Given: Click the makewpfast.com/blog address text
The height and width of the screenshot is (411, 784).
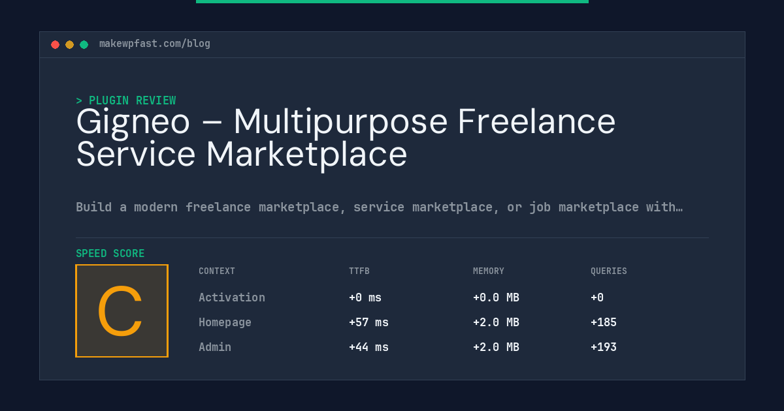Looking at the screenshot, I should [155, 44].
